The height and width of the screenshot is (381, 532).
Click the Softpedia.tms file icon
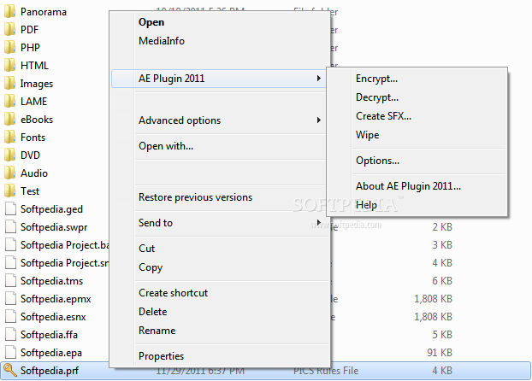coord(10,281)
